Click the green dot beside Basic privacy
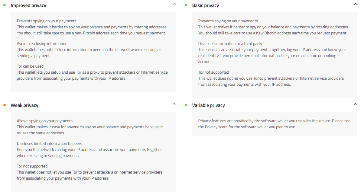Screen dimensions: 361x195 (186, 5)
